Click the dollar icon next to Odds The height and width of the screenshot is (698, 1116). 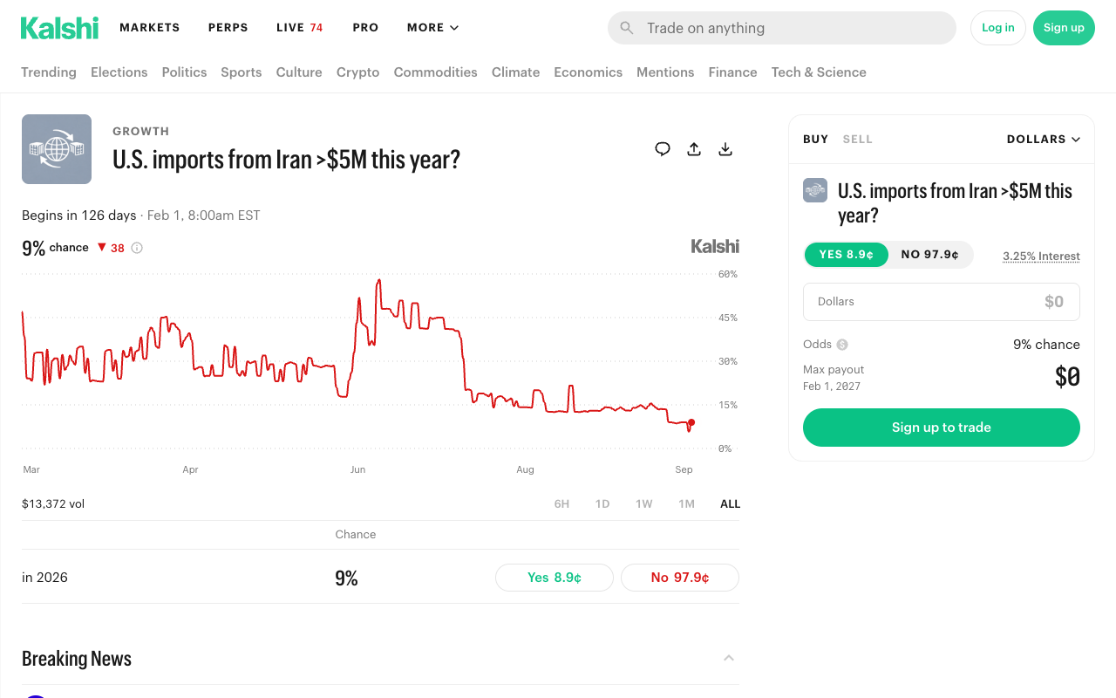[842, 345]
